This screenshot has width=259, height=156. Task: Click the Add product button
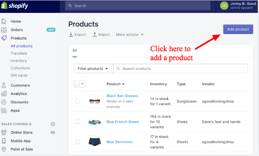coord(238,29)
